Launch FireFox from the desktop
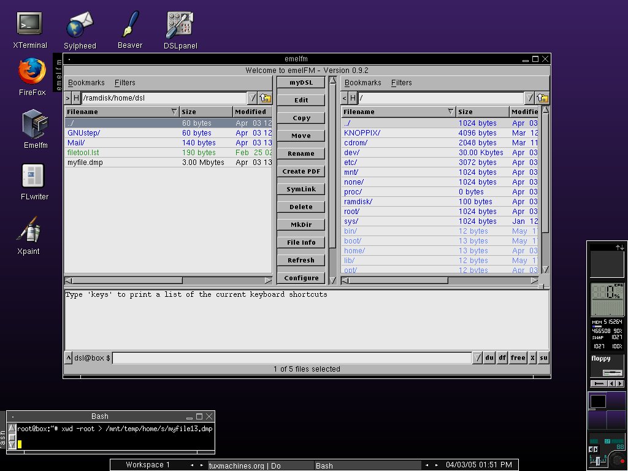 [32, 77]
